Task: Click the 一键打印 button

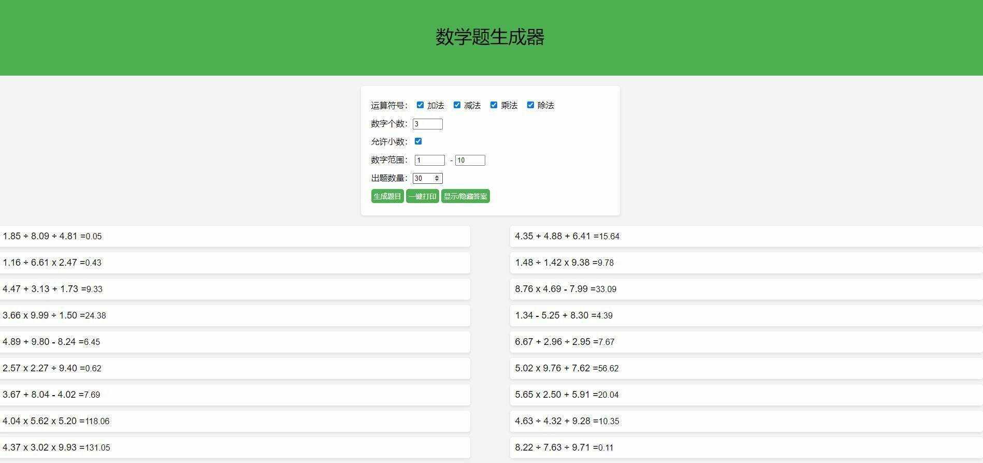Action: pyautogui.click(x=422, y=196)
